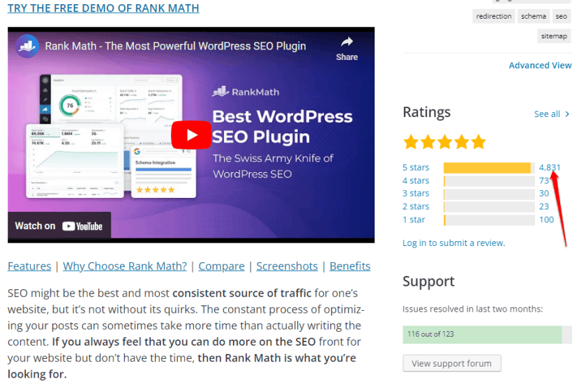Jump to Features section link
The image size is (586, 384).
click(29, 266)
